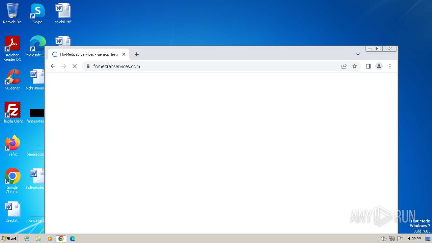The height and width of the screenshot is (243, 432).
Task: Open media player from taskbar
Action: (50, 239)
